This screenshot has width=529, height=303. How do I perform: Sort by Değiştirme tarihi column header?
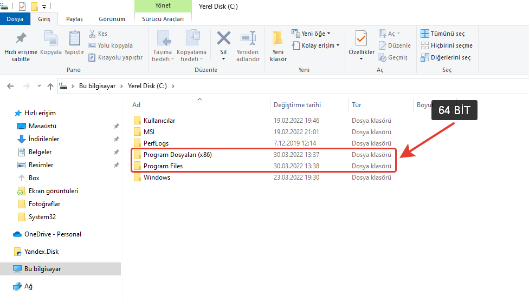click(297, 105)
